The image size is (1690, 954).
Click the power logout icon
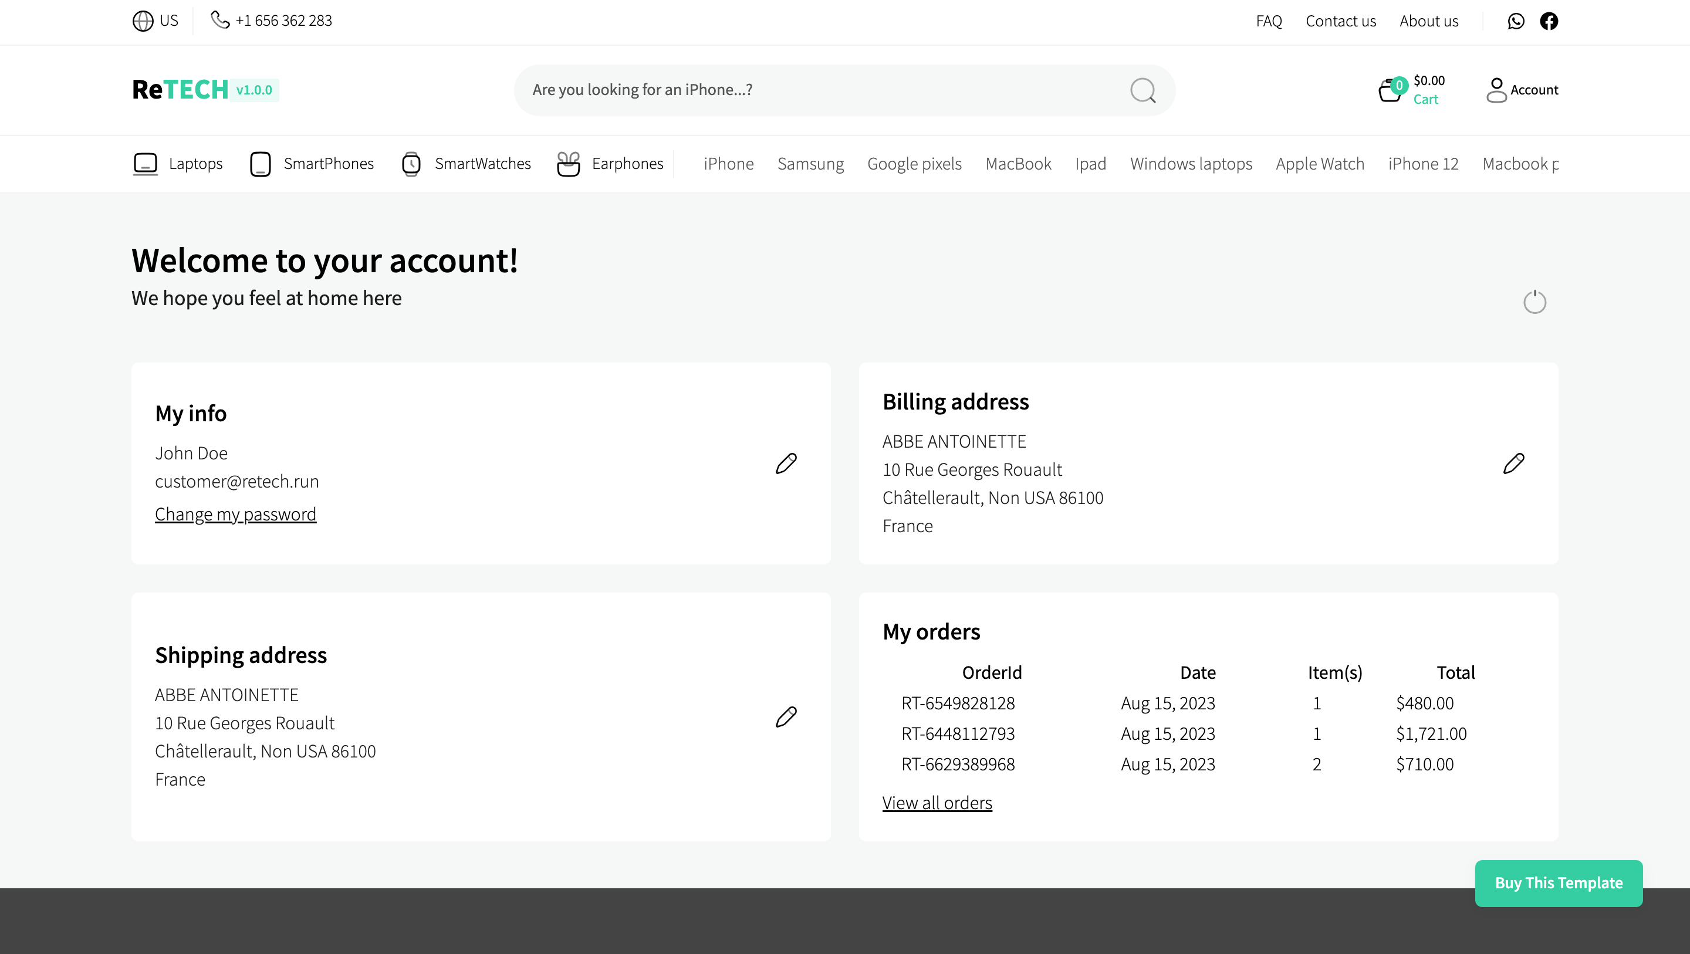(1534, 302)
